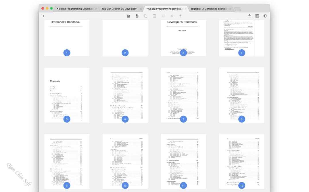The height and width of the screenshot is (192, 309).
Task: Toggle the night mode icon
Action: [265, 16]
